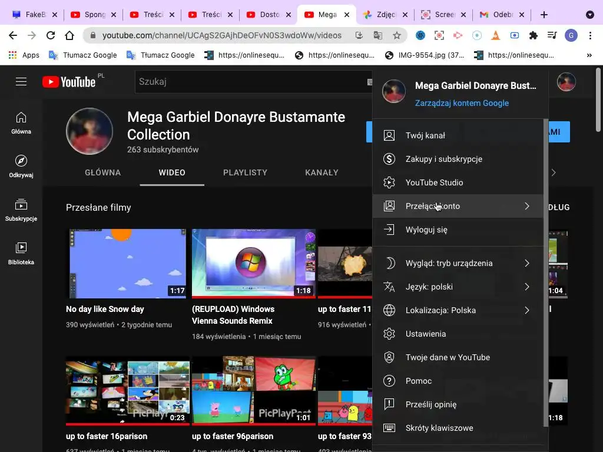The image size is (603, 452).
Task: Click the channel profile picture
Action: pos(90,131)
